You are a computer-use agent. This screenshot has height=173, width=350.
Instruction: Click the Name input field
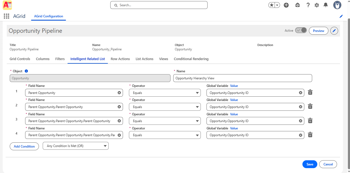tap(242, 78)
